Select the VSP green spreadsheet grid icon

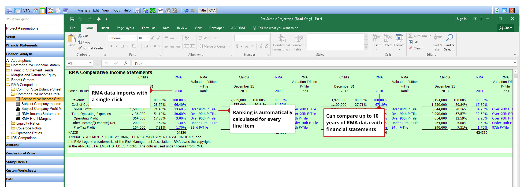[43, 10]
